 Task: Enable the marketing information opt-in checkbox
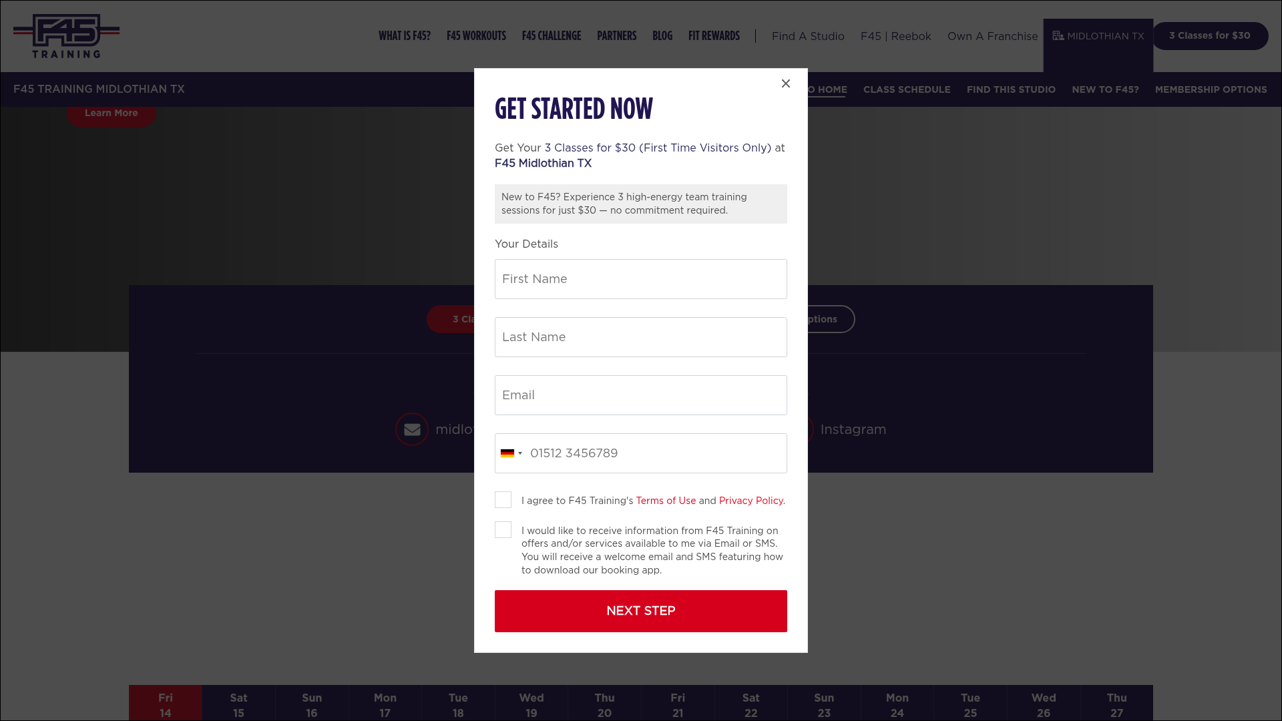pyautogui.click(x=503, y=530)
